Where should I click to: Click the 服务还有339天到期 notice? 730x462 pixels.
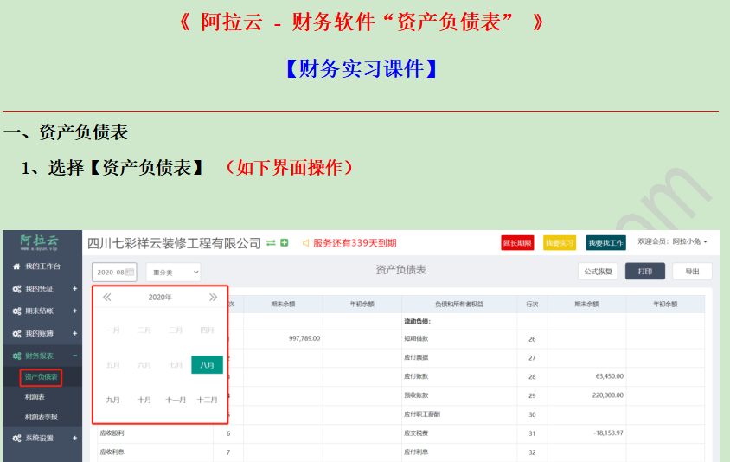tap(355, 243)
